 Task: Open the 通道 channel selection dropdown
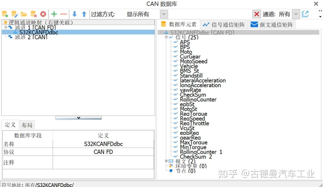click(295, 14)
